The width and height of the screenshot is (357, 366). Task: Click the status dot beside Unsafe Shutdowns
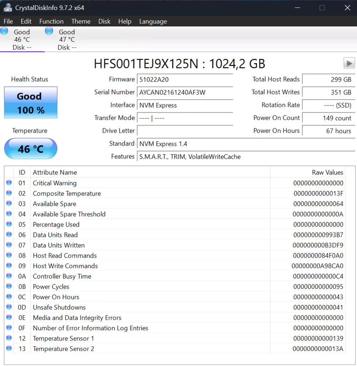tap(9, 307)
